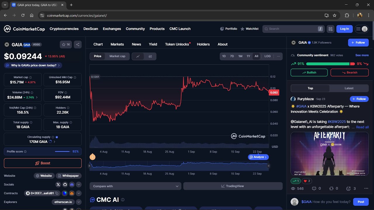This screenshot has height=210, width=374.
Task: Click the heart reaction with 2
Action: pyautogui.click(x=307, y=181)
